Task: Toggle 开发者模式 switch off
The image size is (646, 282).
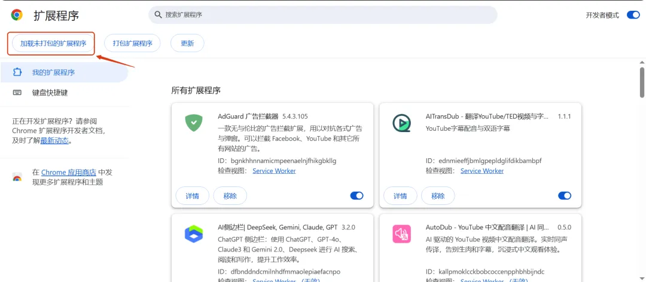Action: pyautogui.click(x=633, y=15)
